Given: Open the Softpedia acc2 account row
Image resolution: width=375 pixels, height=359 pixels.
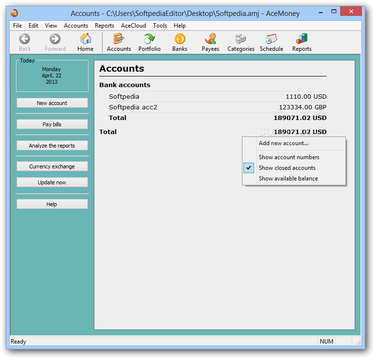Looking at the screenshot, I should coord(217,107).
